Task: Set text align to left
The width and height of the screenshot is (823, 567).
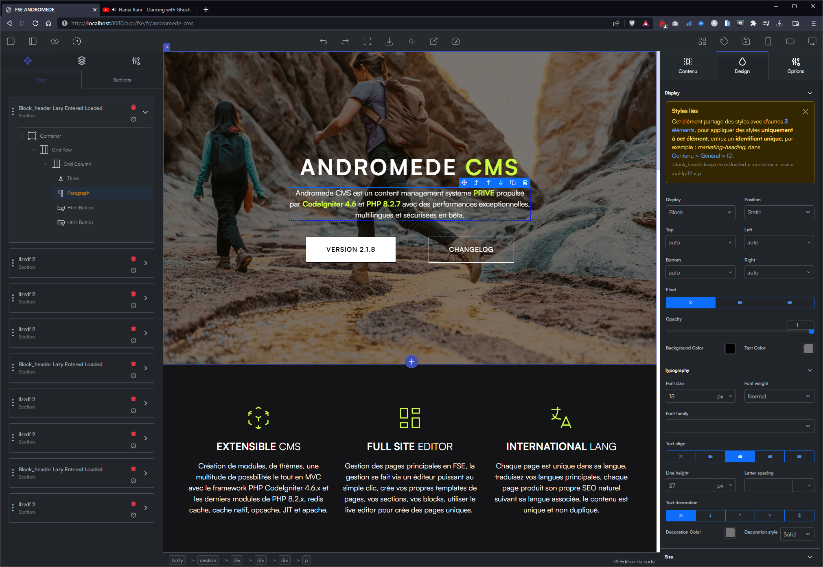Action: tap(710, 456)
